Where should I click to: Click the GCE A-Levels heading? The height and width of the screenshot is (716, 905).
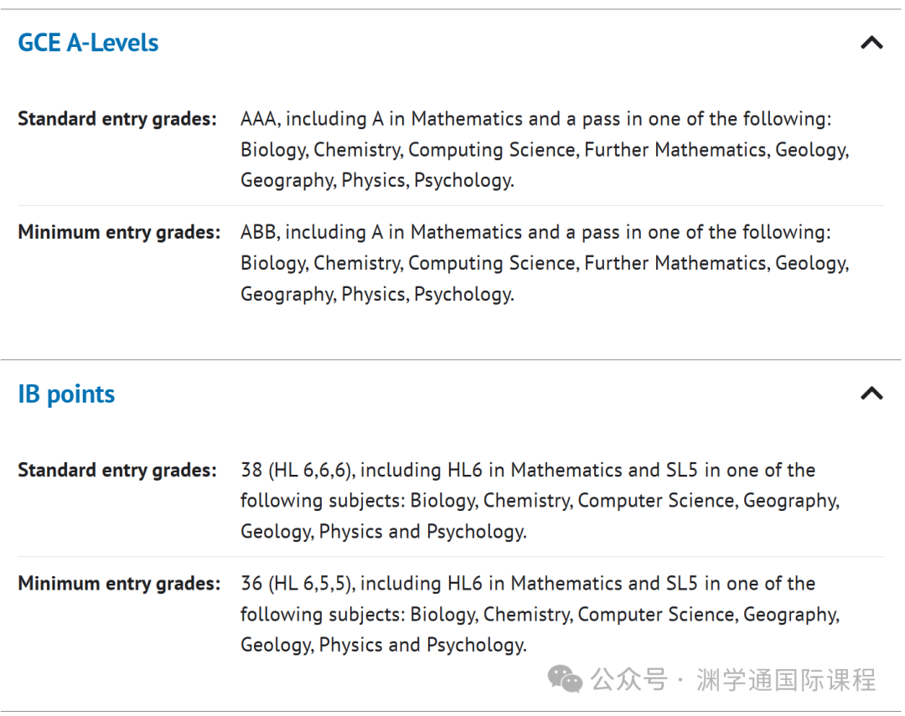click(x=88, y=43)
